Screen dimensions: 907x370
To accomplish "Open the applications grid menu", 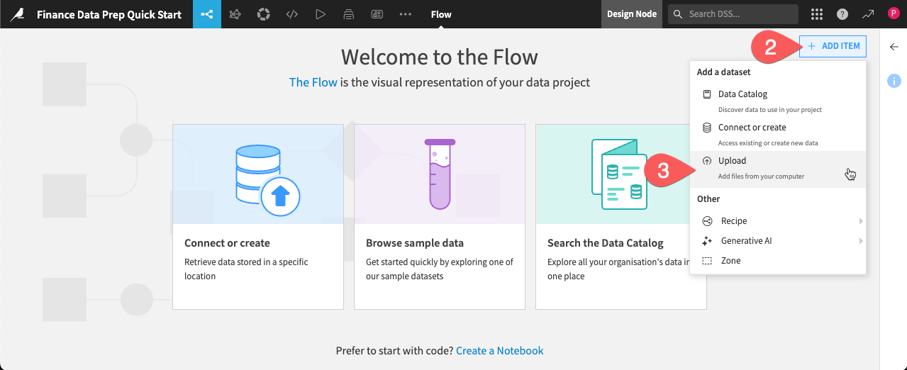I will pyautogui.click(x=817, y=14).
